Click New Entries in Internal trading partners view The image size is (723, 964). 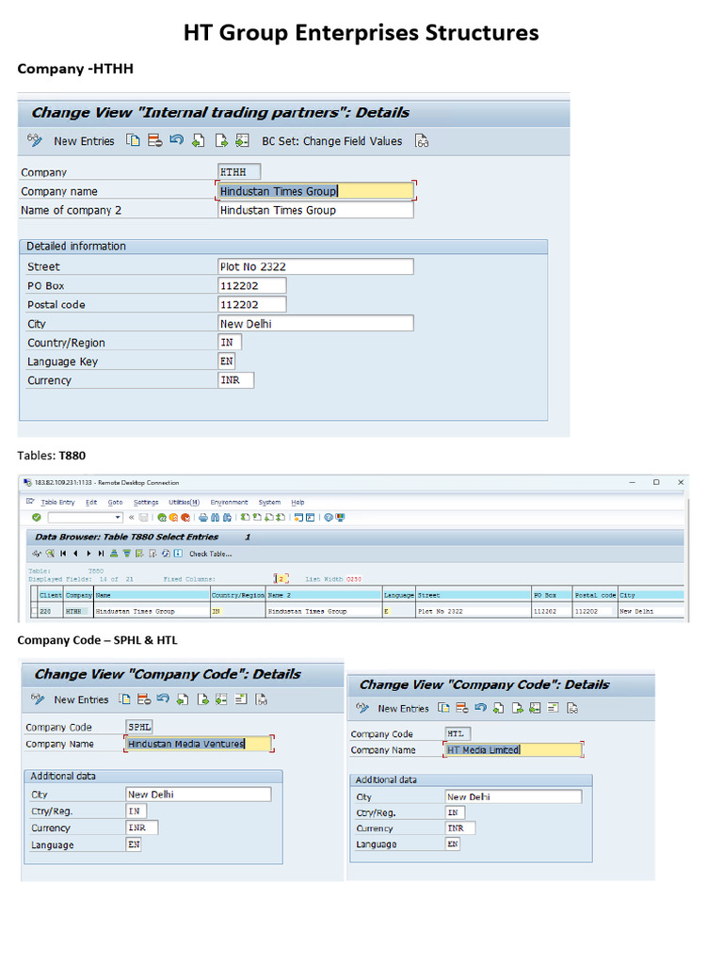[x=84, y=141]
